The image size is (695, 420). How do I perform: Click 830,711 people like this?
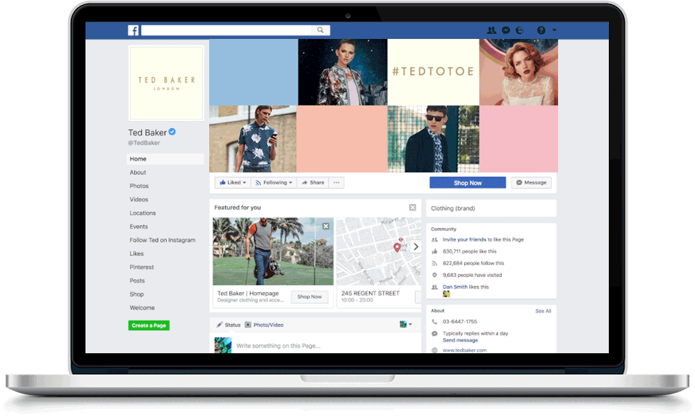tap(469, 252)
